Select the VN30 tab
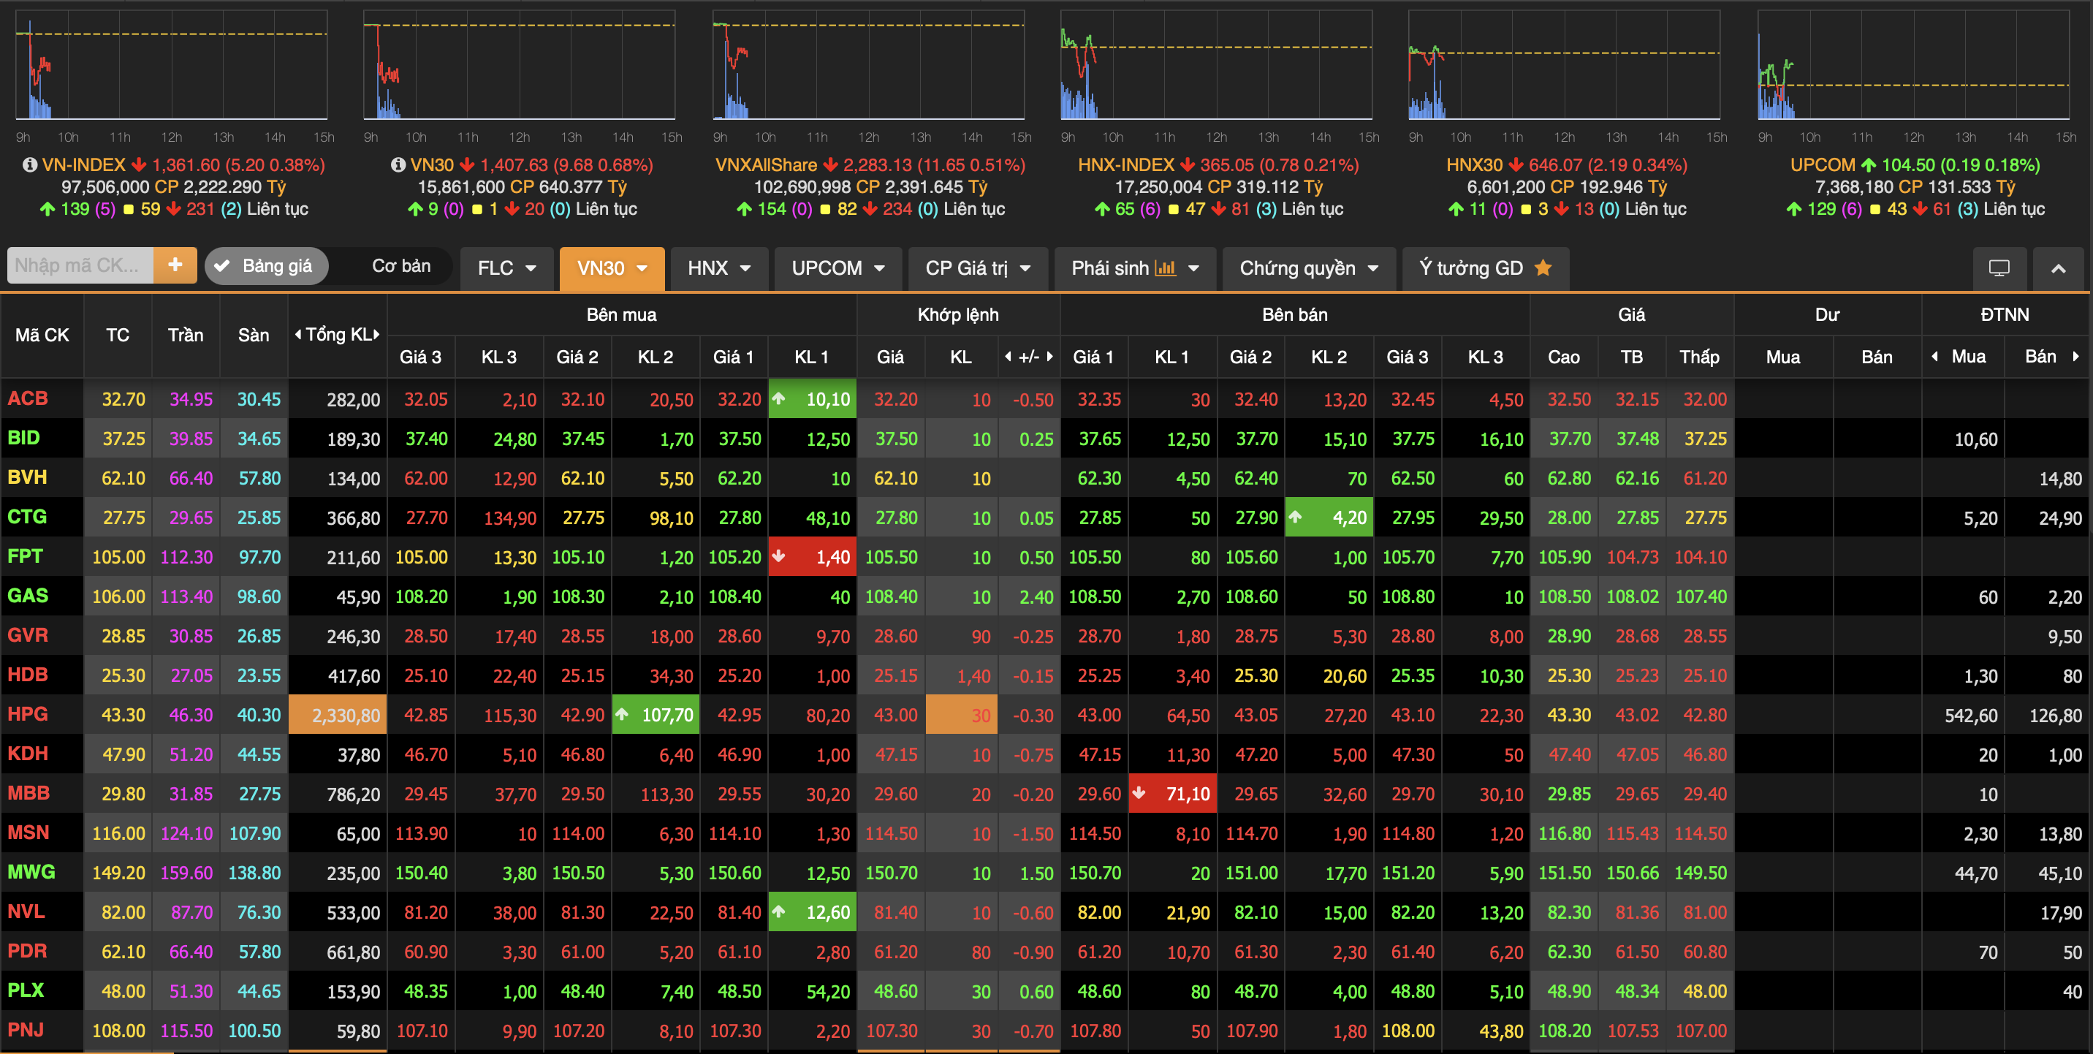The image size is (2093, 1054). (x=612, y=268)
